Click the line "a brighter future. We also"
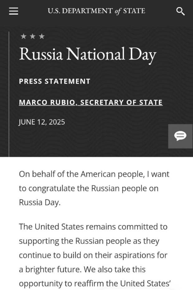The image size is (193, 290). point(82,269)
